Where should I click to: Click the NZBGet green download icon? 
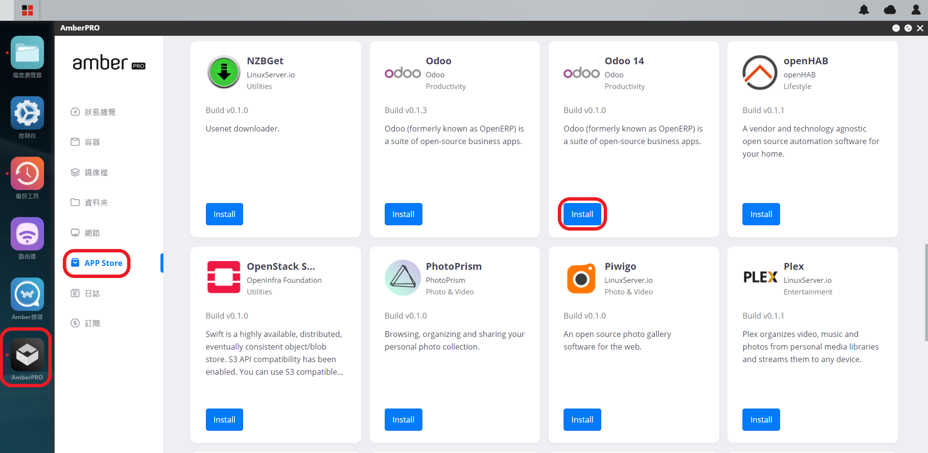[x=224, y=73]
